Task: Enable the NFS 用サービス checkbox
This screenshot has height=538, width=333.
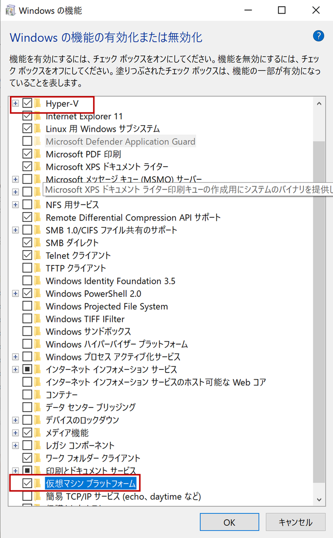Action: point(27,205)
